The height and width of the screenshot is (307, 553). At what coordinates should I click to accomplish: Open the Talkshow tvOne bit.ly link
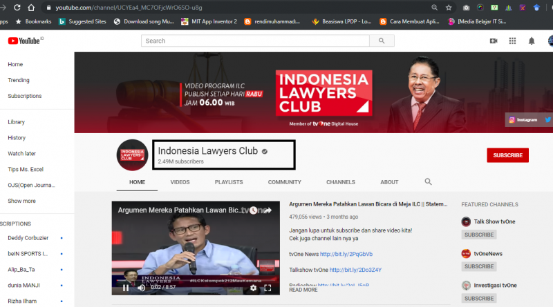[x=355, y=270]
